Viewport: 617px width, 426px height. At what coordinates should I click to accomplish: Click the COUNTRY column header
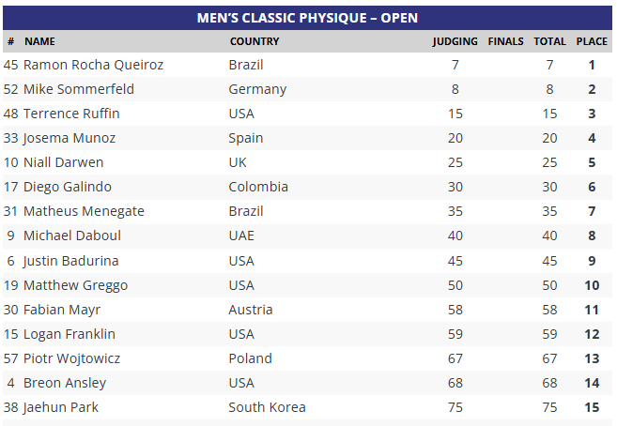(255, 41)
